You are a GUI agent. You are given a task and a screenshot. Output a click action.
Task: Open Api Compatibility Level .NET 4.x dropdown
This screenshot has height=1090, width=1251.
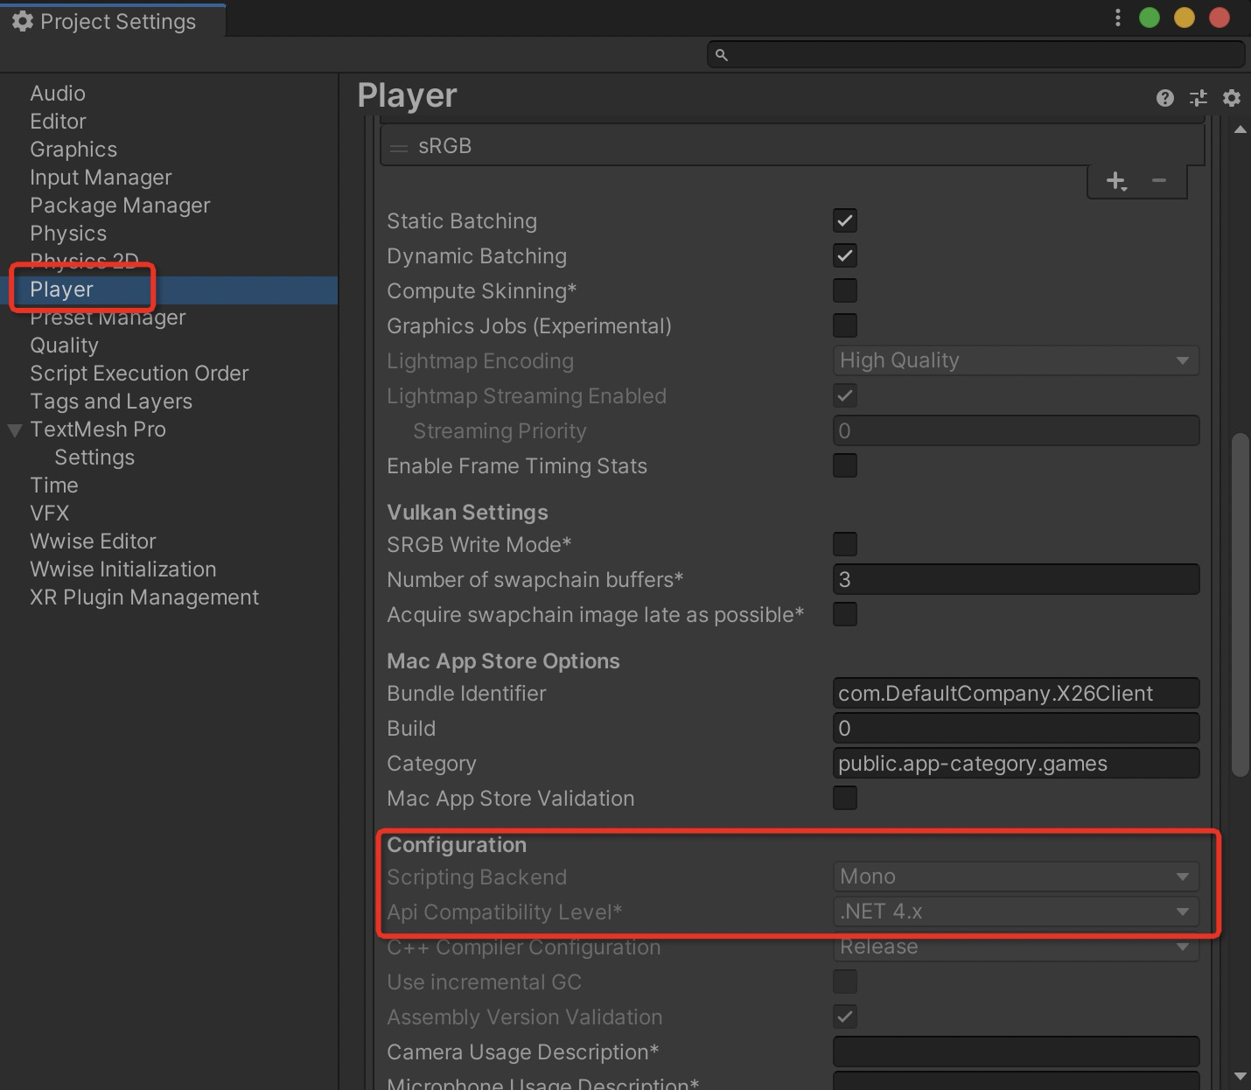tap(1016, 912)
